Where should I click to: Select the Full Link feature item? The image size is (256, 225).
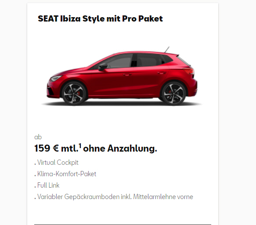coord(47,185)
